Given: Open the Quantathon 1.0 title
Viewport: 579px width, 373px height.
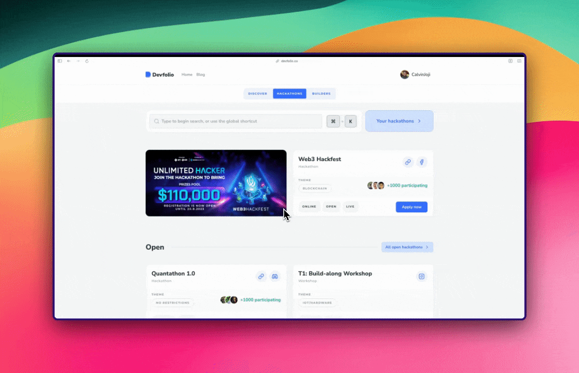Looking at the screenshot, I should (173, 274).
